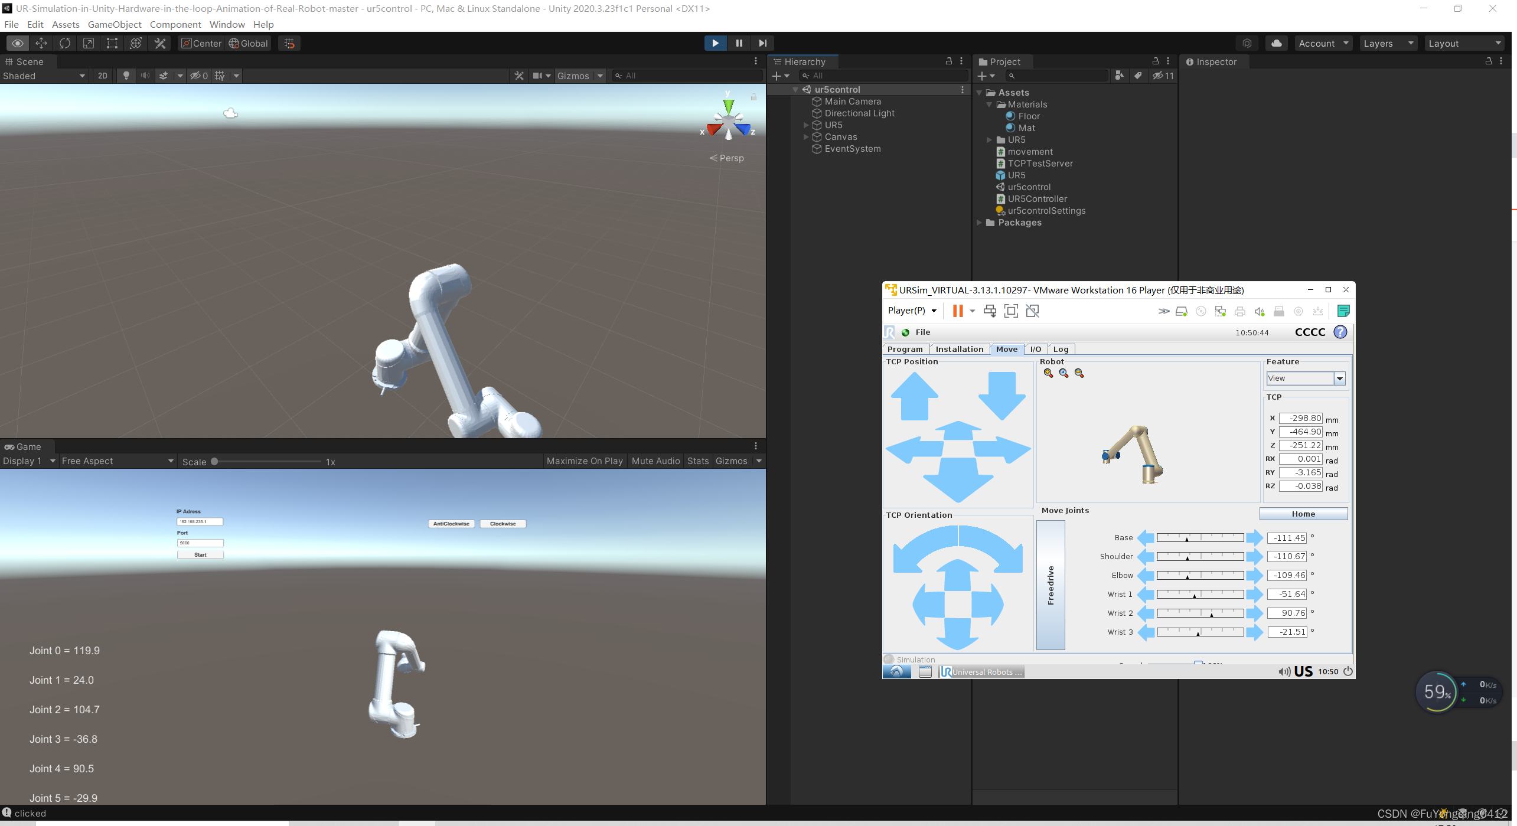Select the Rect transform tool
Screen dimensions: 1517x826
(x=112, y=43)
